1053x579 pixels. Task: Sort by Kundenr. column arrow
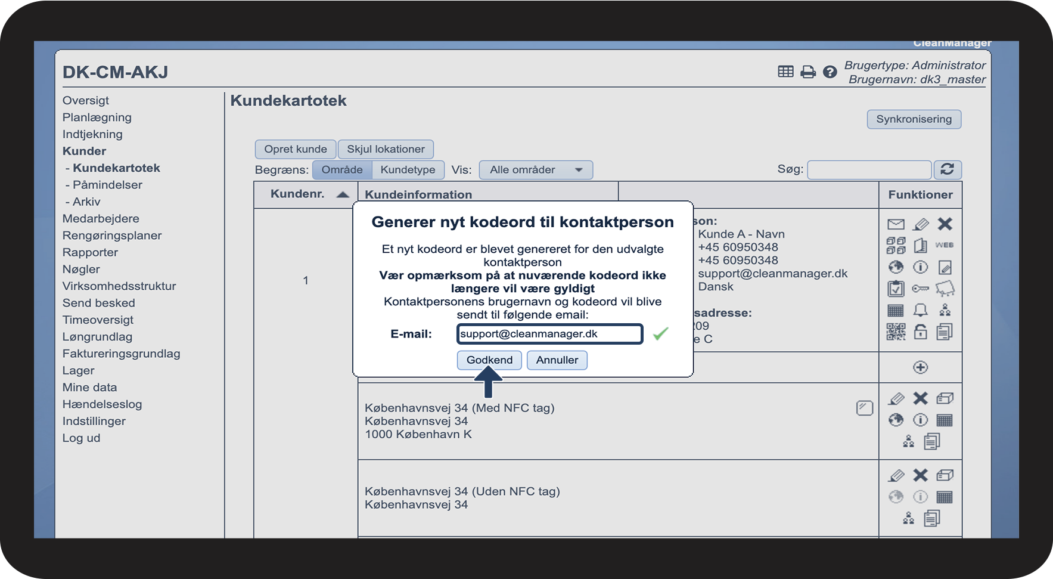pyautogui.click(x=343, y=195)
